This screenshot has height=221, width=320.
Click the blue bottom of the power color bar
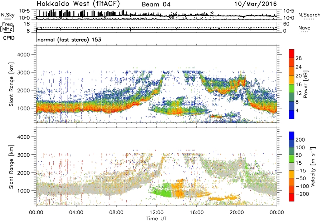tap(292, 114)
